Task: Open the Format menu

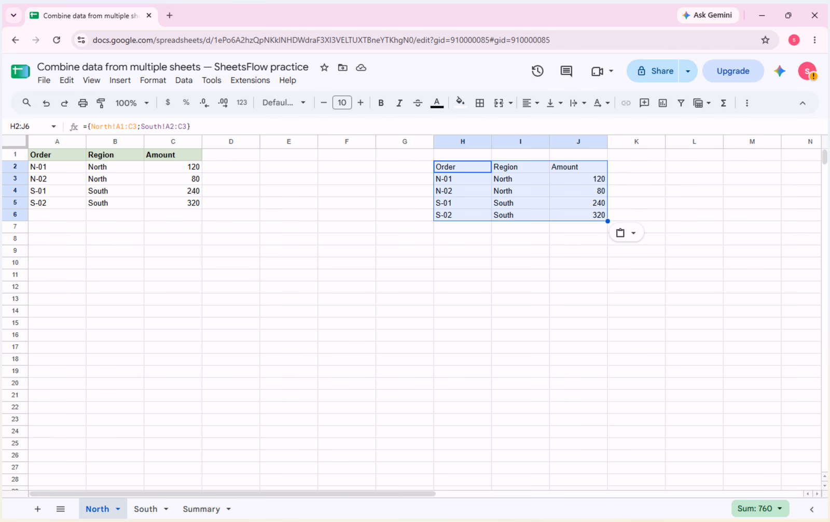Action: click(x=153, y=80)
